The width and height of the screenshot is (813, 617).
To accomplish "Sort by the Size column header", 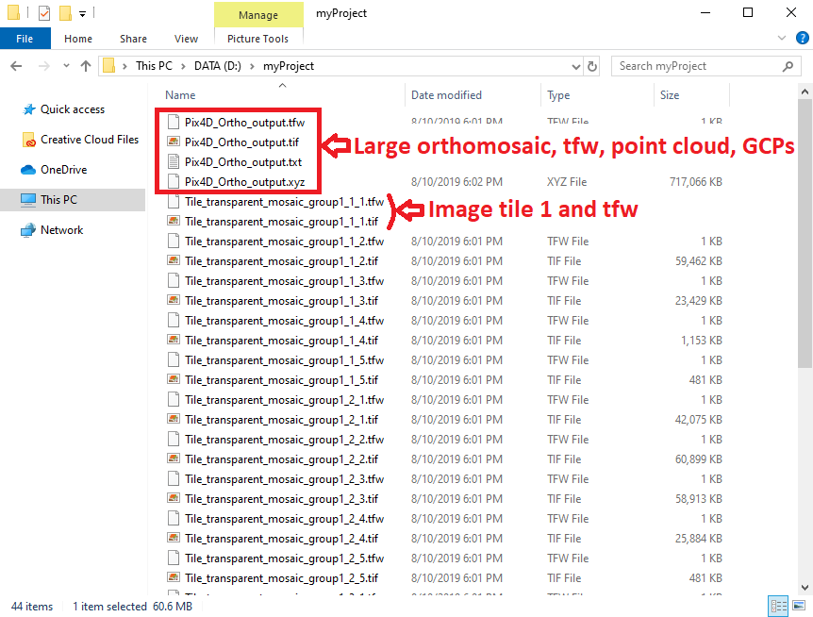I will 670,95.
